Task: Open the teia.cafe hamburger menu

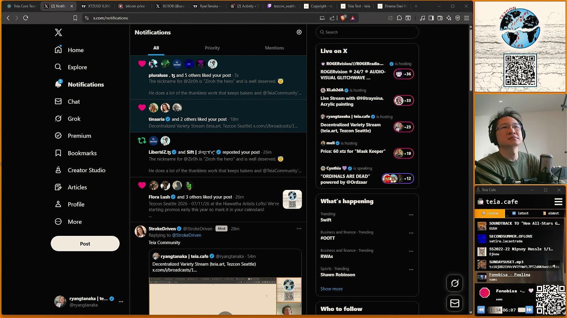Action: [x=558, y=202]
